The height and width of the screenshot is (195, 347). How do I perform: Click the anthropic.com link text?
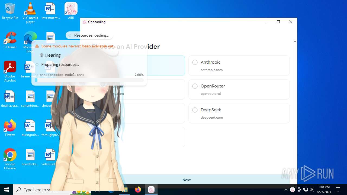pyautogui.click(x=211, y=70)
